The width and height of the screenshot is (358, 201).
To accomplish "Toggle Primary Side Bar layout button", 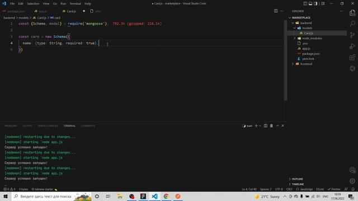I will (x=305, y=3).
